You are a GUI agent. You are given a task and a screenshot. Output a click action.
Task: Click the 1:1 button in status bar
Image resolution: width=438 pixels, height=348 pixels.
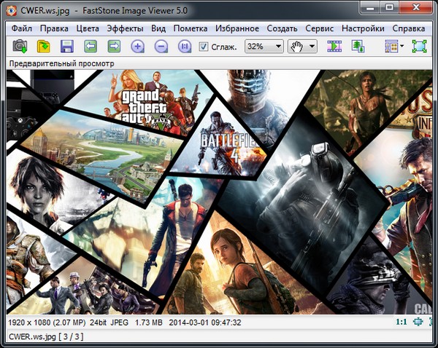401,322
